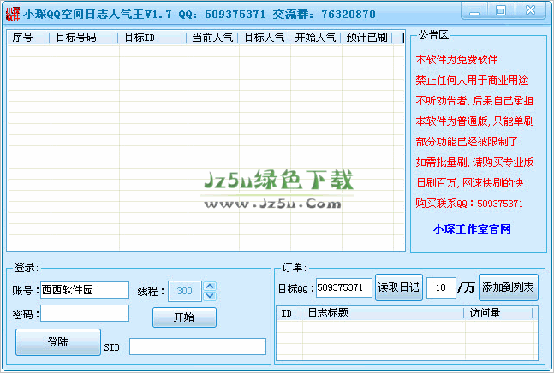Decrease thread count with down arrow
554x373 pixels.
pyautogui.click(x=210, y=296)
